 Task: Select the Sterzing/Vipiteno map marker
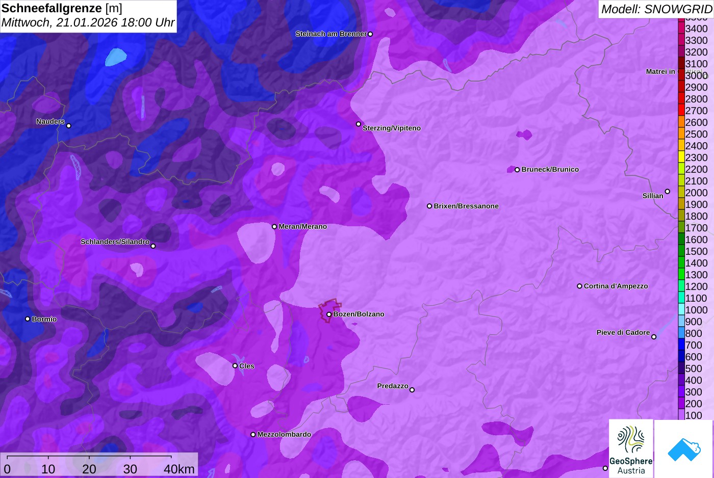point(359,124)
